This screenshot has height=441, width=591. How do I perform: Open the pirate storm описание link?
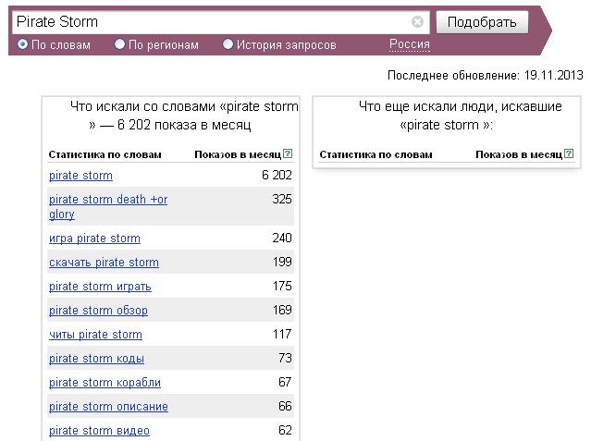(x=108, y=407)
